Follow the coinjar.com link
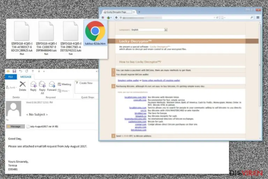Screen dimensions: 268x179 [x=141, y=124]
